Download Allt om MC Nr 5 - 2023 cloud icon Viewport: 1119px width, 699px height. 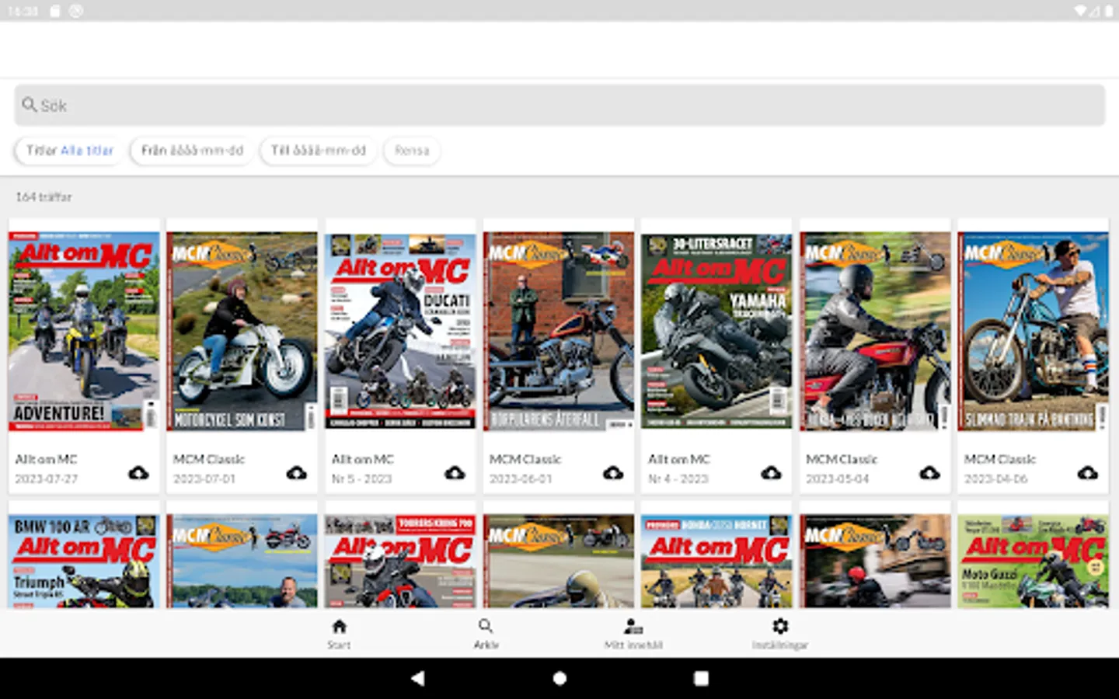(455, 473)
